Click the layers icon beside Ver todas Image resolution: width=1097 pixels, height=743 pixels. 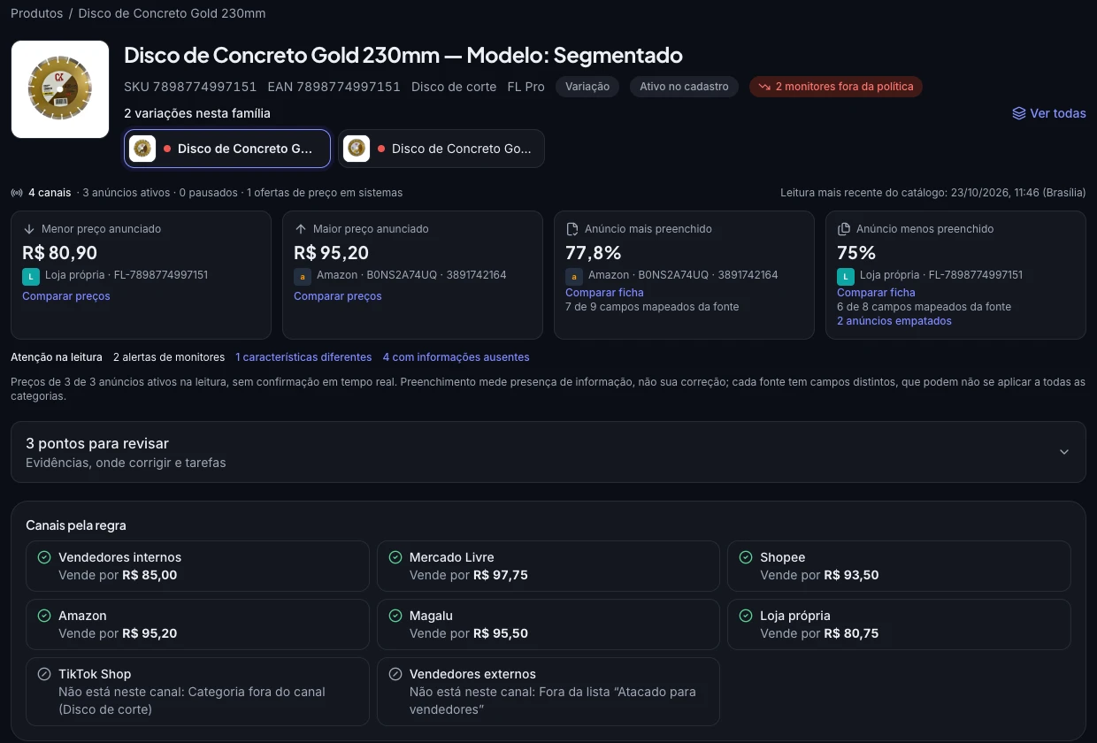click(x=1019, y=113)
